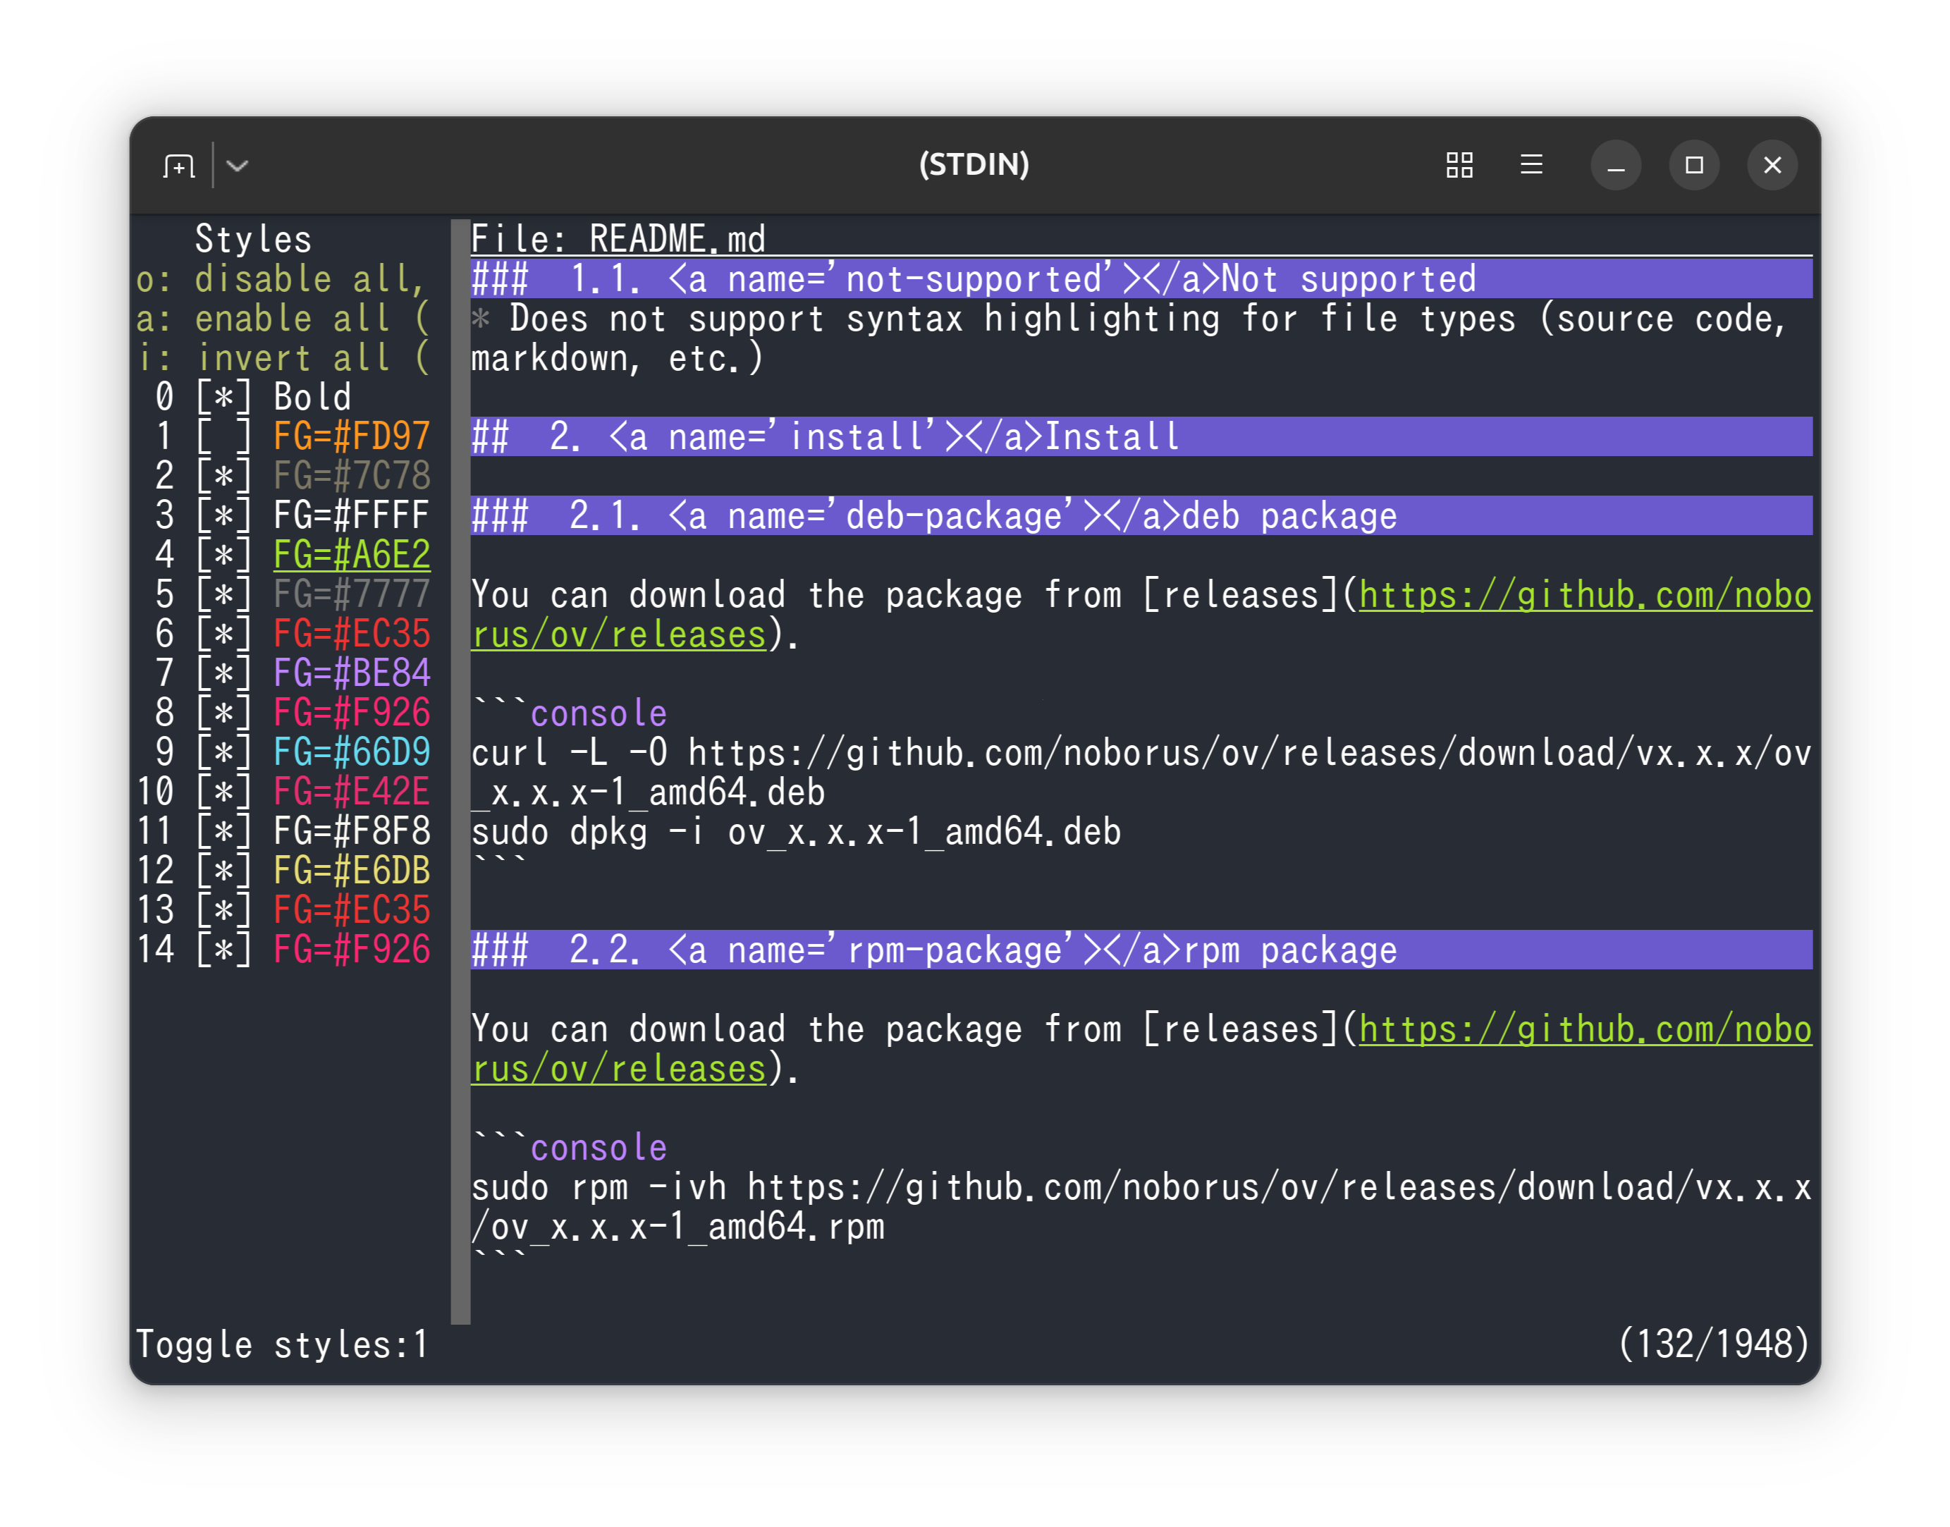Select the '2.1. deb package' heading

tap(1141, 515)
